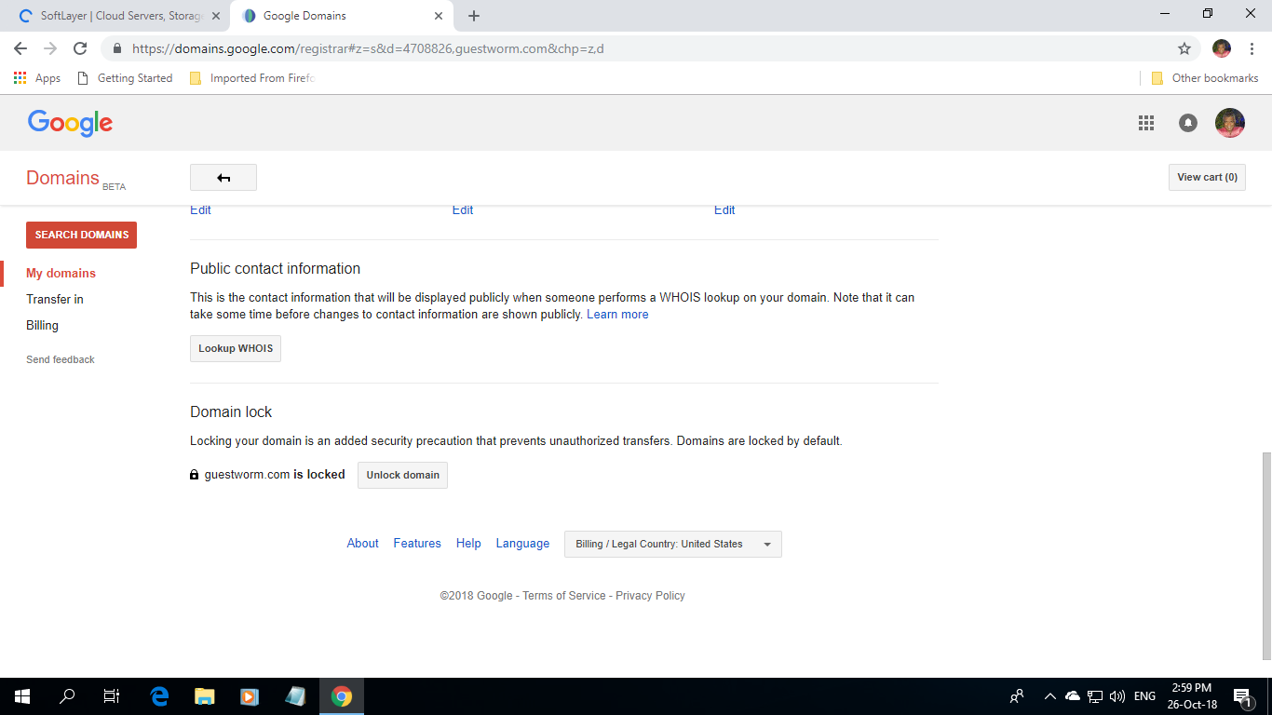The height and width of the screenshot is (715, 1272).
Task: Open Windows search from taskbar
Action: (67, 696)
